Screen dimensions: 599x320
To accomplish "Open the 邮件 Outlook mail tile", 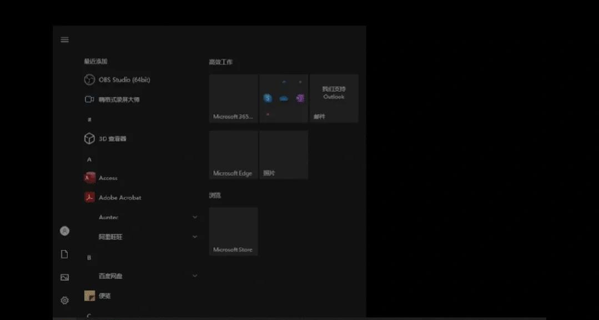I will click(x=334, y=98).
